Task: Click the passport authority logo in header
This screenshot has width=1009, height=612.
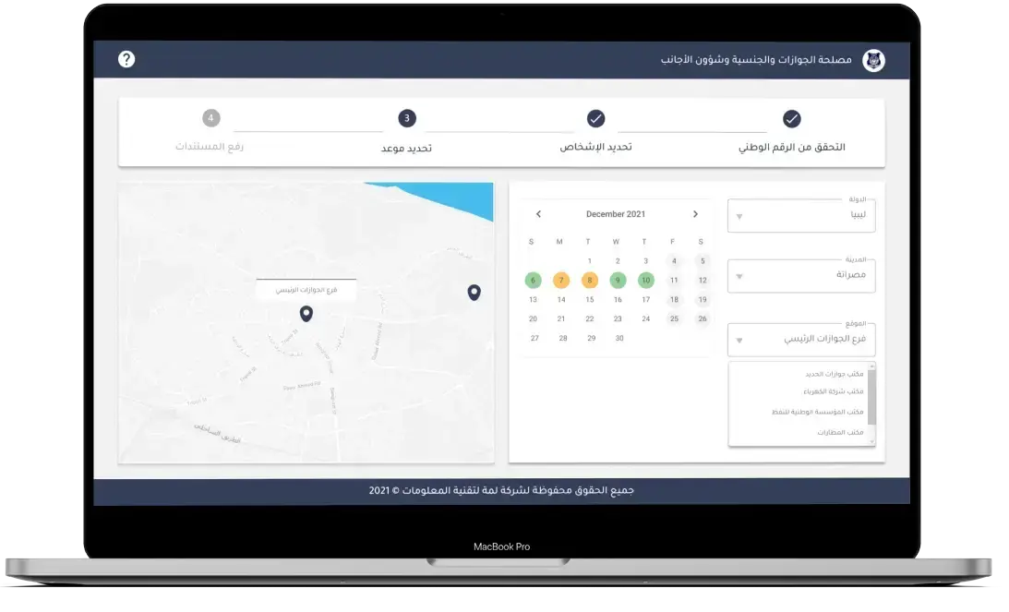Action: [872, 60]
